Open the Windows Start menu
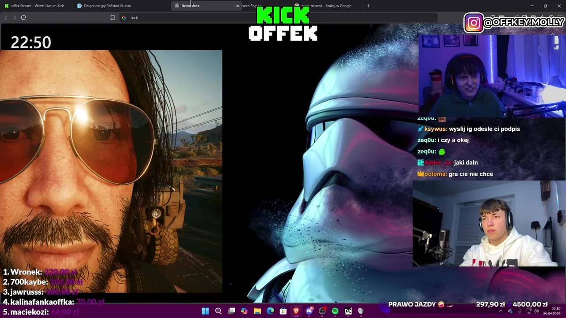Viewport: 566px width, 318px height. [205, 311]
